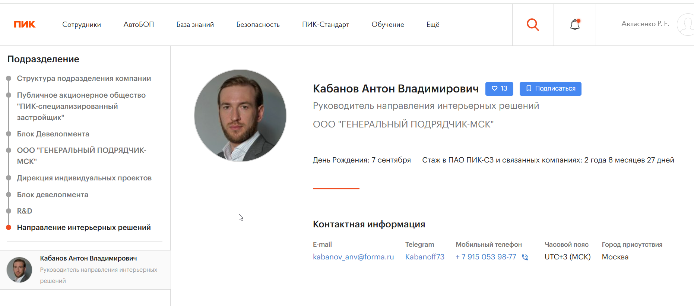Click the email kabanov_anv@forma.ru link
The height and width of the screenshot is (306, 694).
pos(353,257)
